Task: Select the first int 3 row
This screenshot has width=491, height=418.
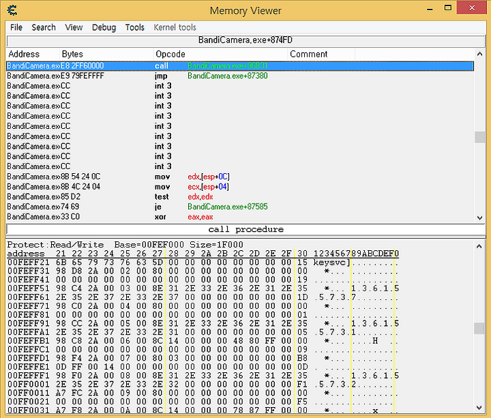Action: 240,86
